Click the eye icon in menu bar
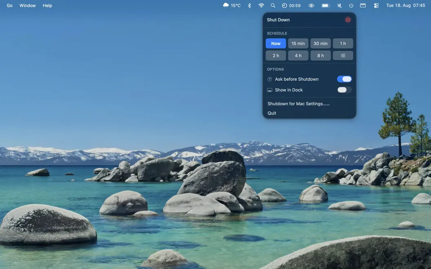Screen dimensions: 431x269 coord(311,5)
